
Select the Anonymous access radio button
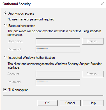click(5, 13)
